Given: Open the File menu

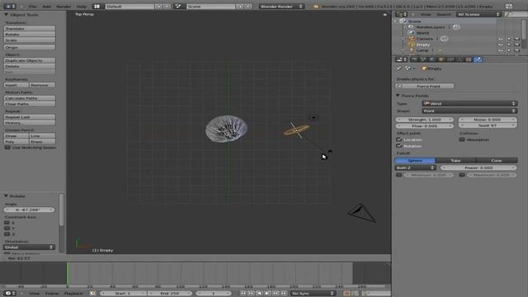Looking at the screenshot, I should pyautogui.click(x=33, y=7).
